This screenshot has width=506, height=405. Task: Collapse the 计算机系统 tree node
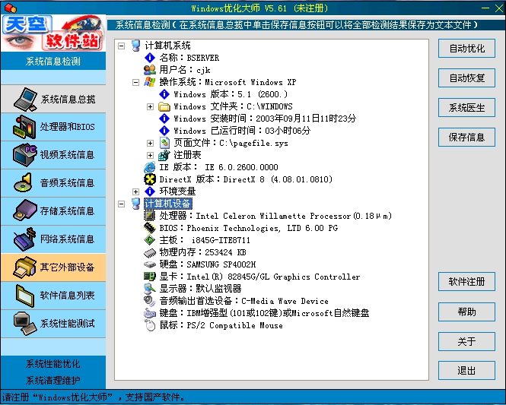pos(121,46)
